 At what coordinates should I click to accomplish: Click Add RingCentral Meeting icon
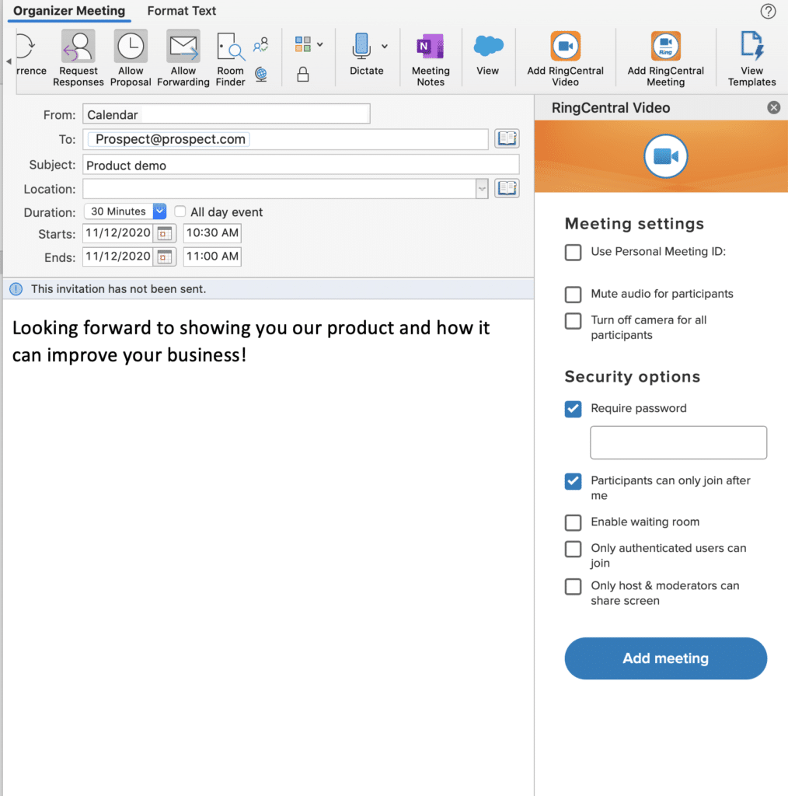coord(666,47)
